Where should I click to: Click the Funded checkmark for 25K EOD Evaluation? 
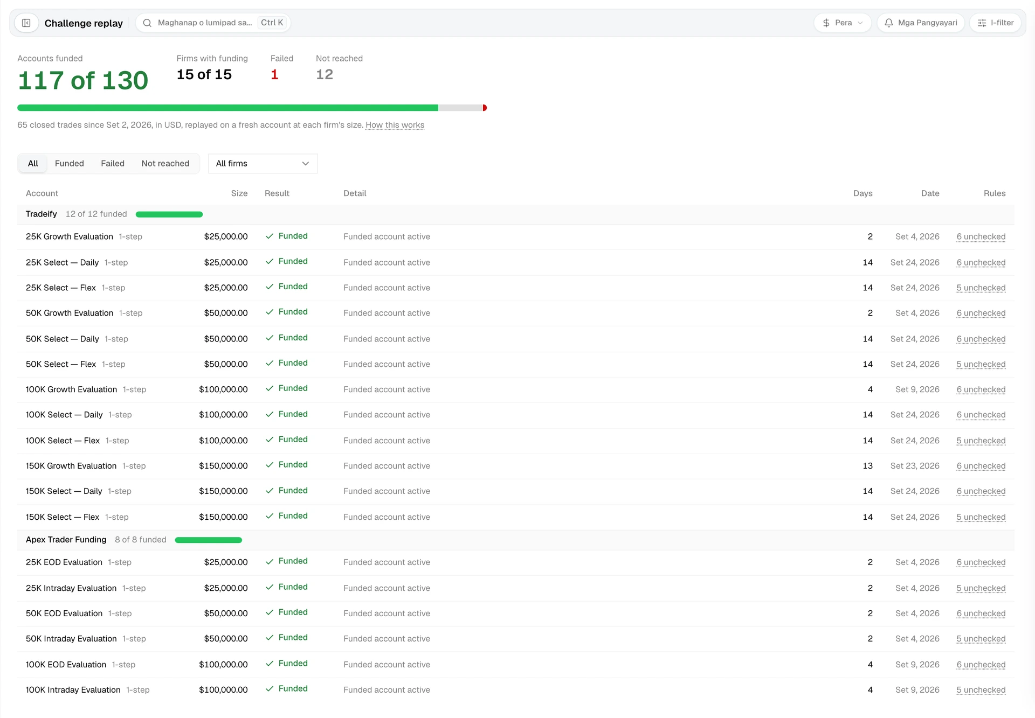coord(270,562)
